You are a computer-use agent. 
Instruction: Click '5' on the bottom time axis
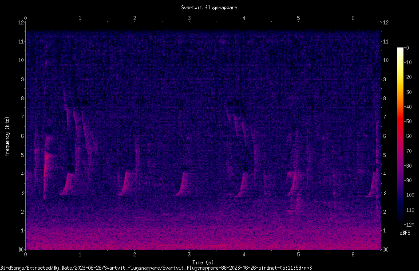298,255
